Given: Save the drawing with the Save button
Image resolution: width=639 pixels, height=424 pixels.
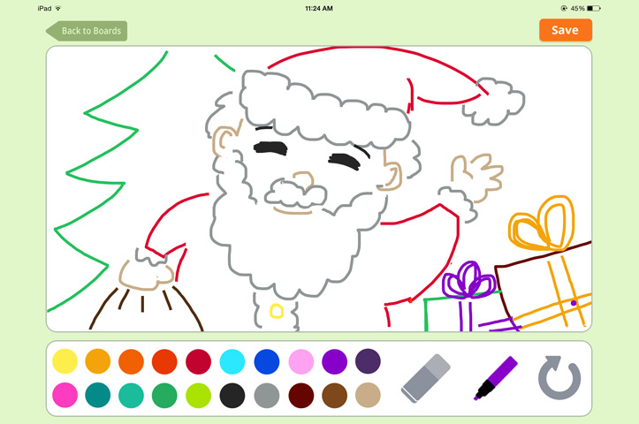Looking at the screenshot, I should click(566, 30).
